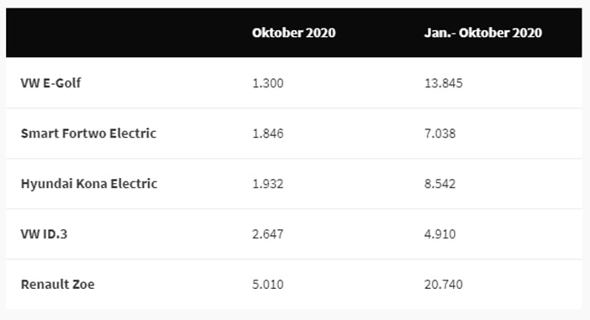Click the 7.038 value for Smart Fortwo

(x=440, y=133)
